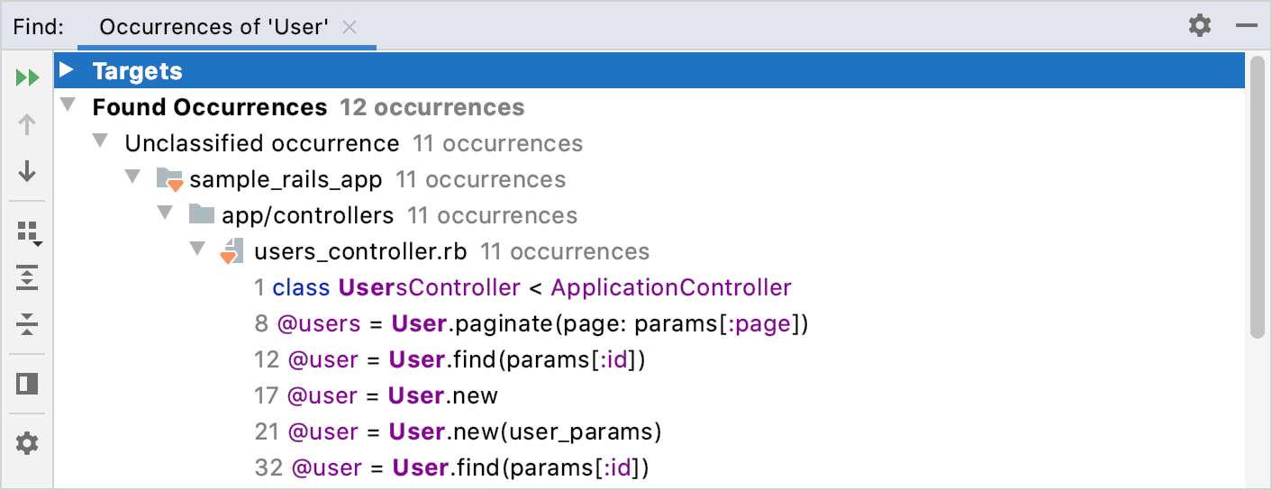Collapse the Unclassified occurrence group

(102, 142)
